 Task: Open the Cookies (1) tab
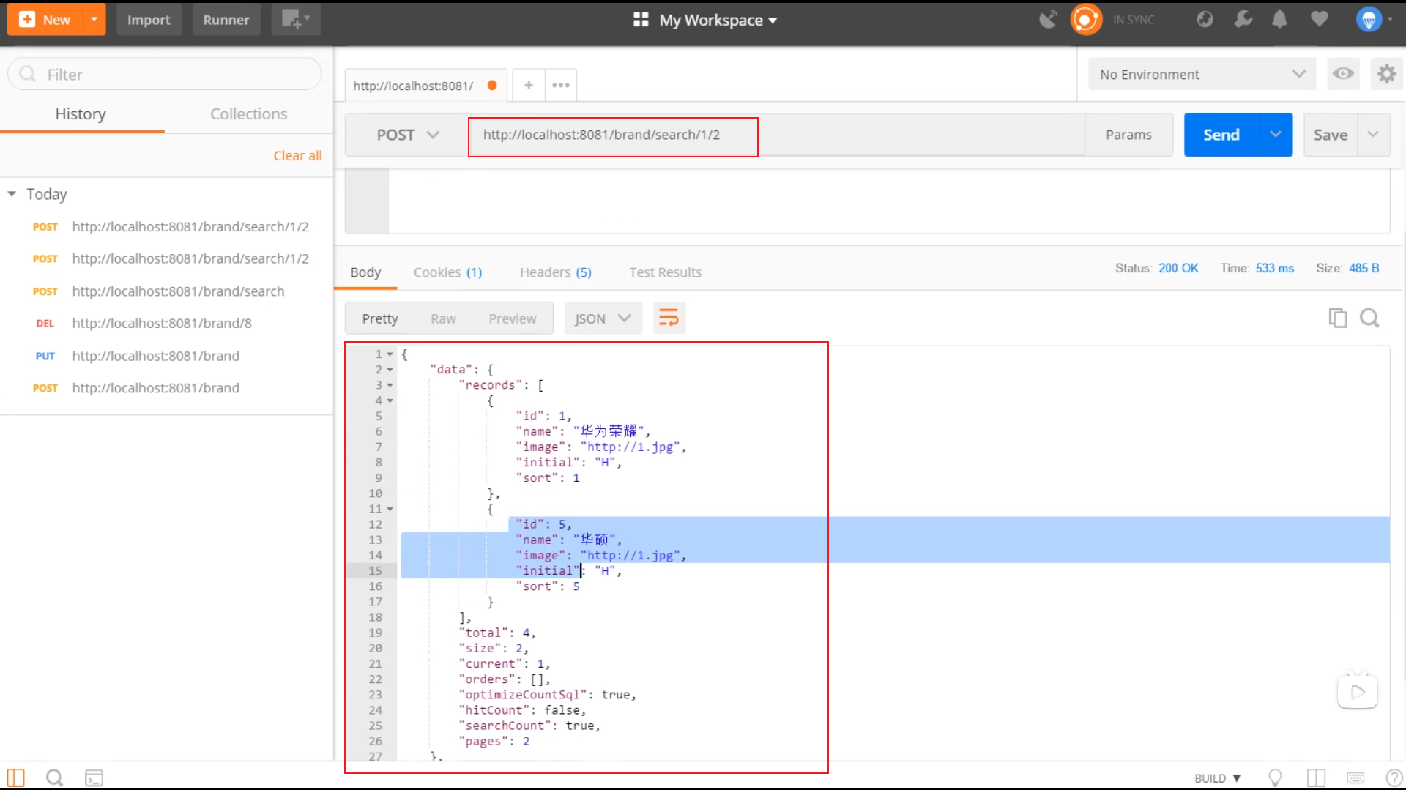click(447, 272)
